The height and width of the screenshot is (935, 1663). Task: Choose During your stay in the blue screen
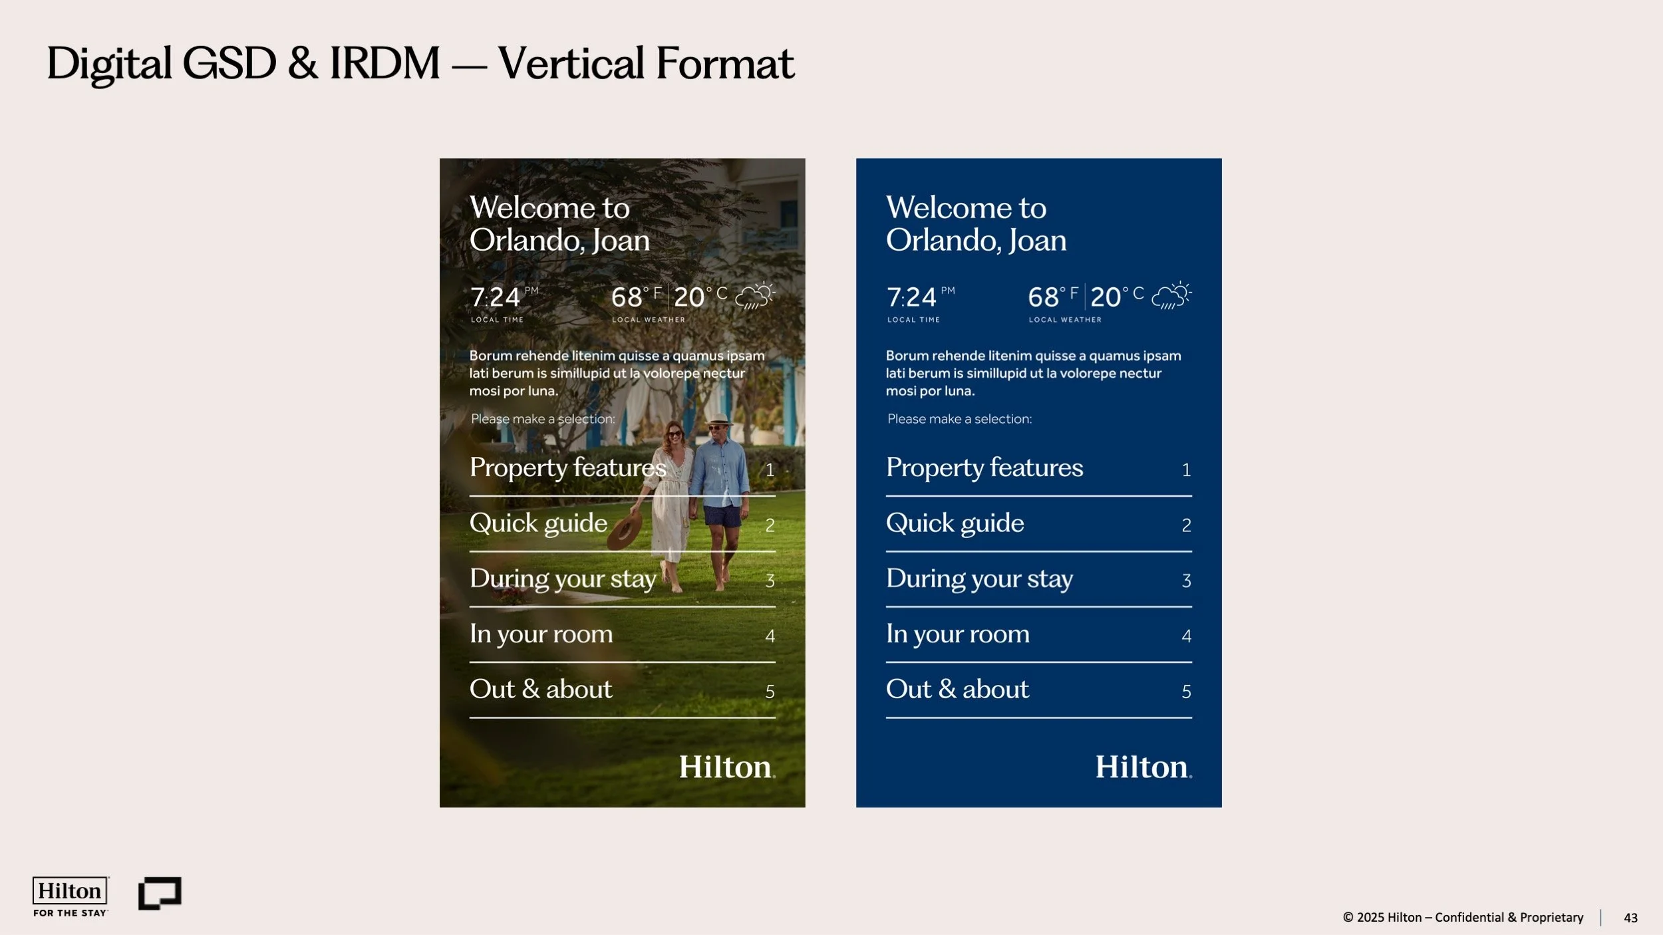point(1039,580)
